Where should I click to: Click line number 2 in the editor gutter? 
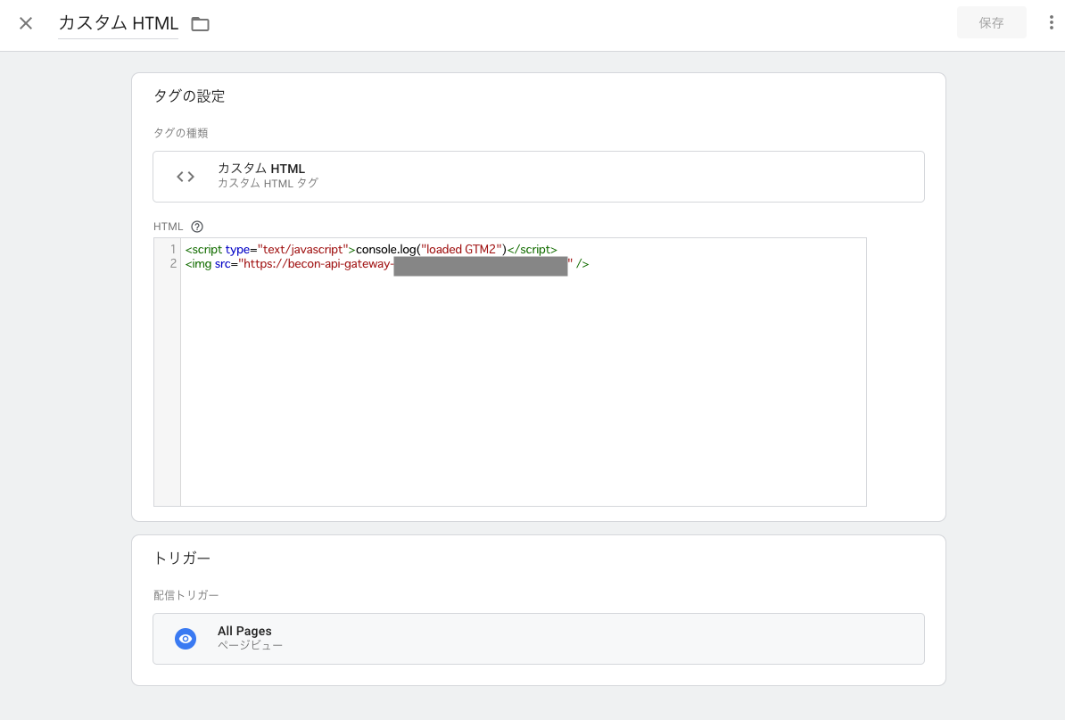click(173, 263)
